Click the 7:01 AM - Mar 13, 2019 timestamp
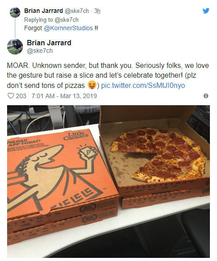 click(x=64, y=96)
